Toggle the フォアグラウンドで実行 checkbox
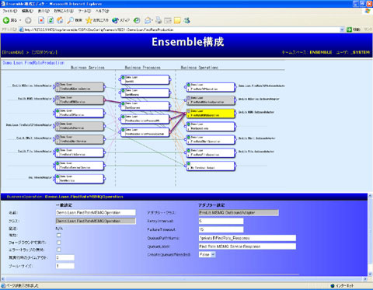The image size is (373, 290). coord(59,243)
